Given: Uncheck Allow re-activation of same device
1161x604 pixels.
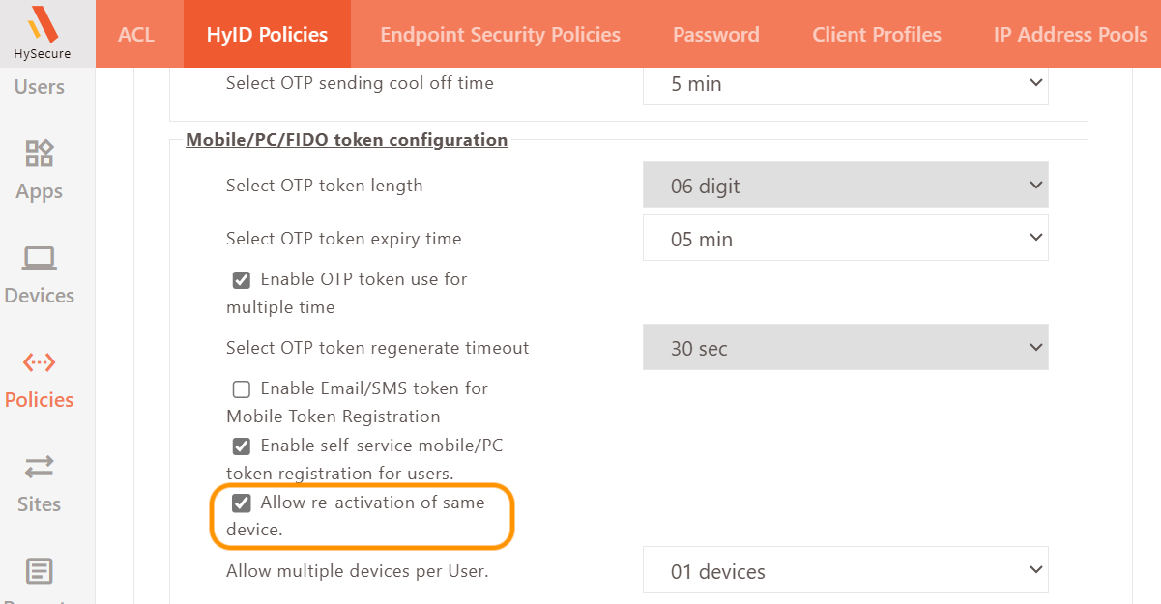Looking at the screenshot, I should (242, 503).
